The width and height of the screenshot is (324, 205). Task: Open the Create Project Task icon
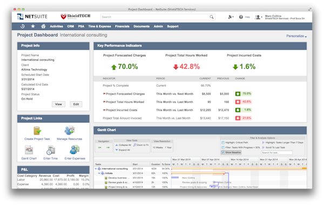[x=37, y=131]
